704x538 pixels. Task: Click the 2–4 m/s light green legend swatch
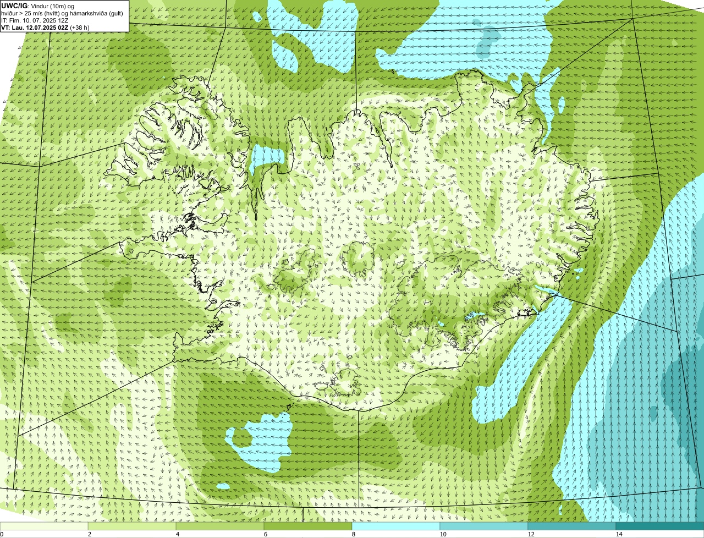(132, 526)
